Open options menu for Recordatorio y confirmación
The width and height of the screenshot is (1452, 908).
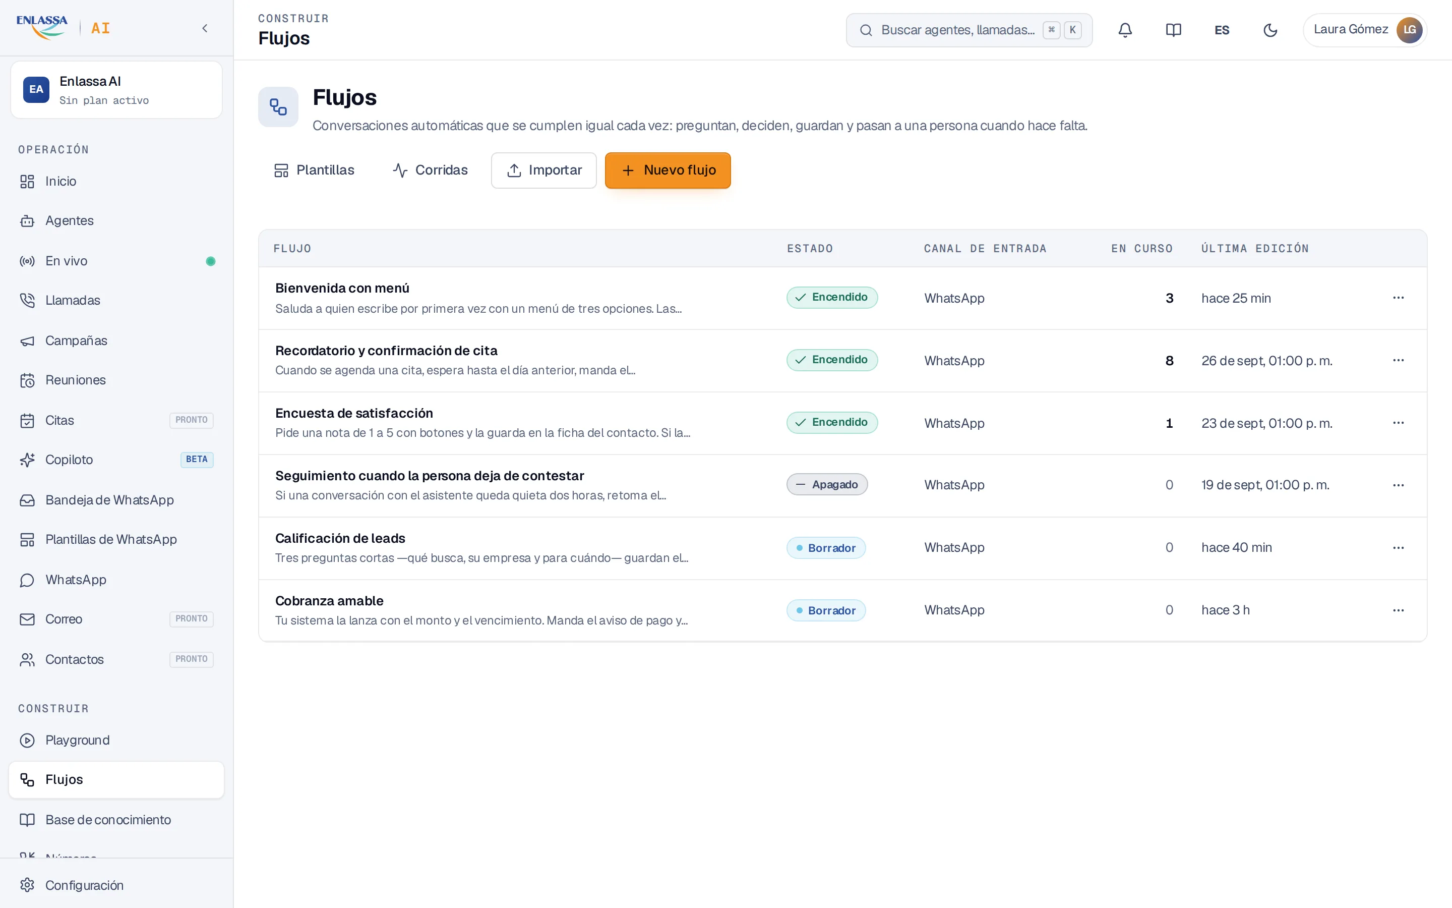[x=1398, y=360]
